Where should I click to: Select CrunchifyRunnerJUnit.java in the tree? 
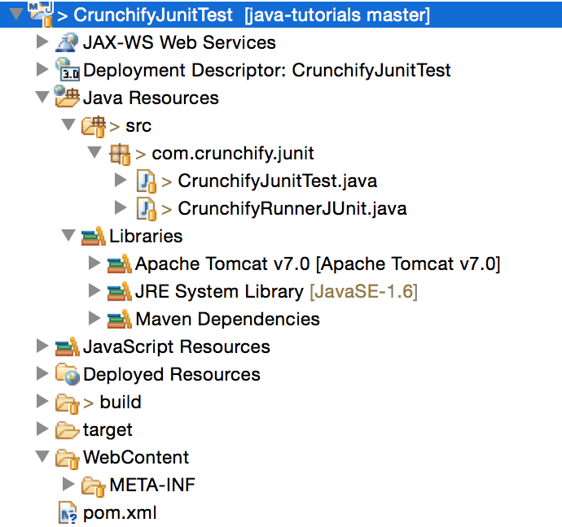292,208
